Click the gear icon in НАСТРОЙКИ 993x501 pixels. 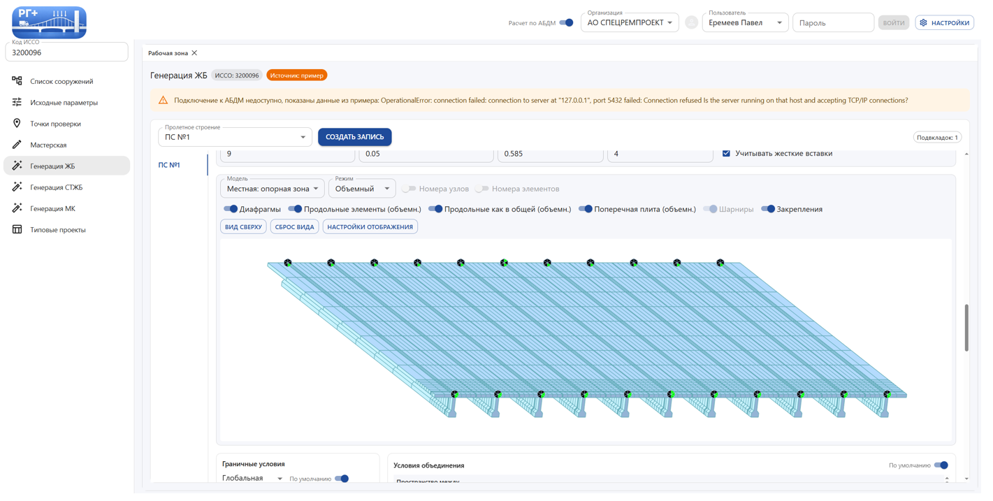click(x=923, y=23)
